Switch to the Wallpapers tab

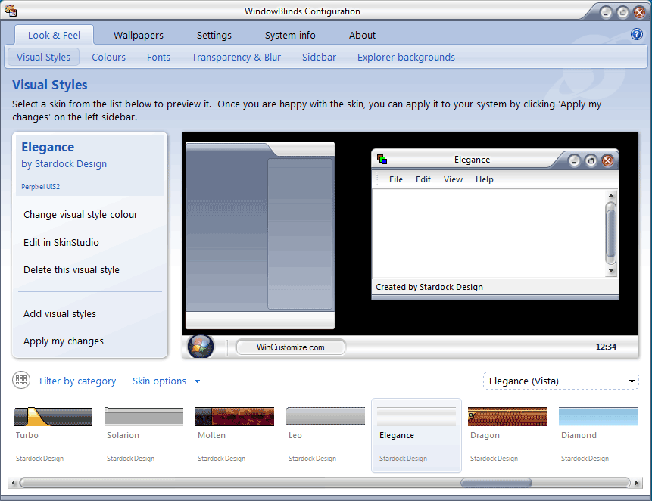tap(139, 35)
